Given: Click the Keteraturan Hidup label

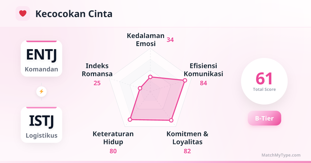Looking at the screenshot, I should pos(113,138).
